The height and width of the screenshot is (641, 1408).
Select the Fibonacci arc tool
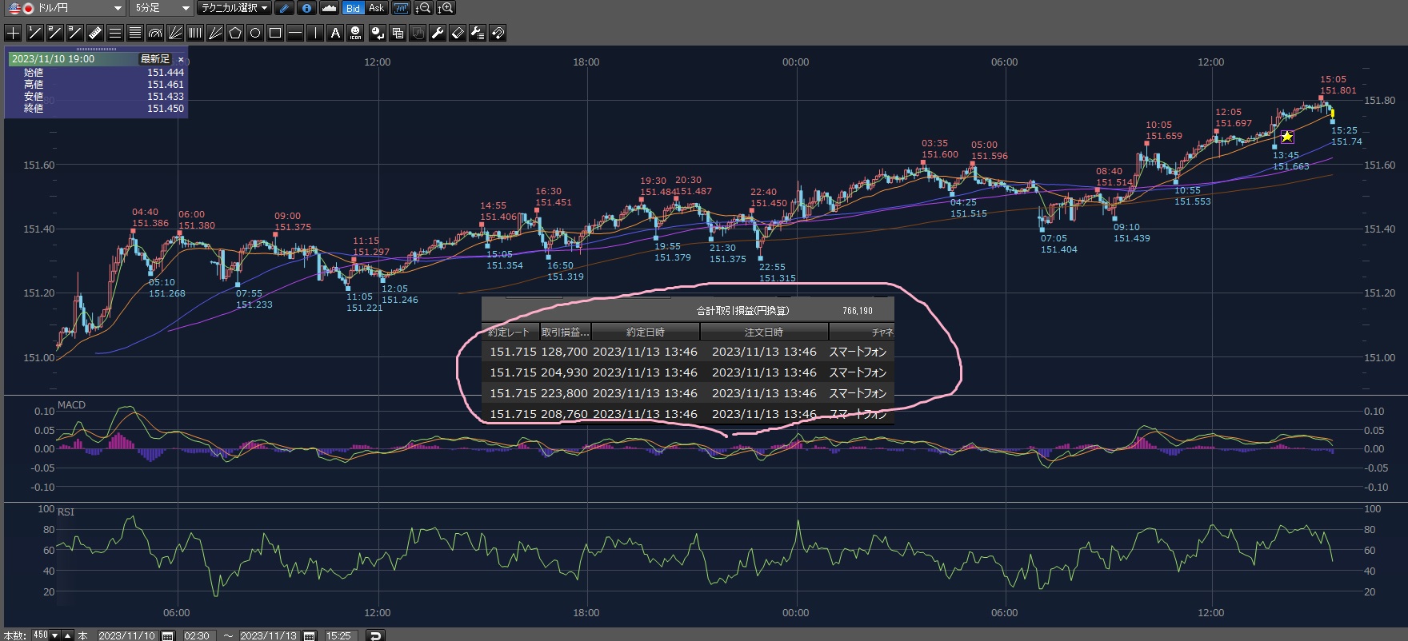[155, 33]
